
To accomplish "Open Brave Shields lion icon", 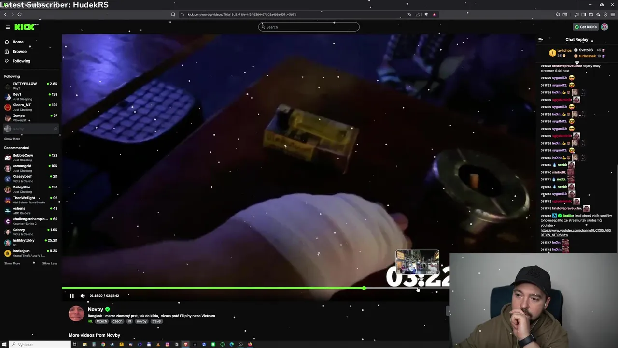I will tap(426, 14).
